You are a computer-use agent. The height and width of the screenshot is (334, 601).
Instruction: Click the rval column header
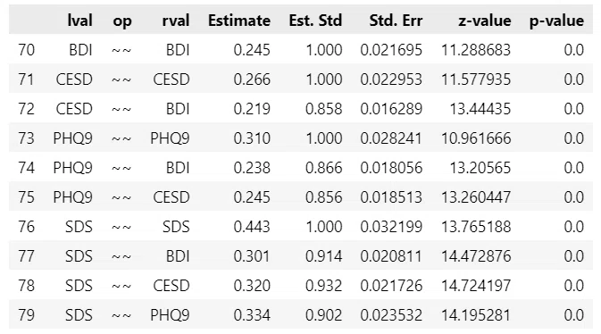pyautogui.click(x=176, y=21)
